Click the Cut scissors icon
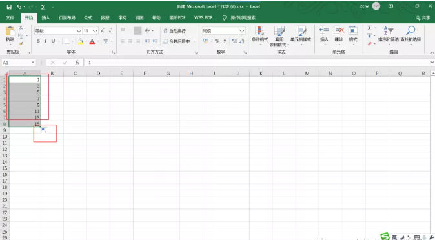 click(x=21, y=28)
